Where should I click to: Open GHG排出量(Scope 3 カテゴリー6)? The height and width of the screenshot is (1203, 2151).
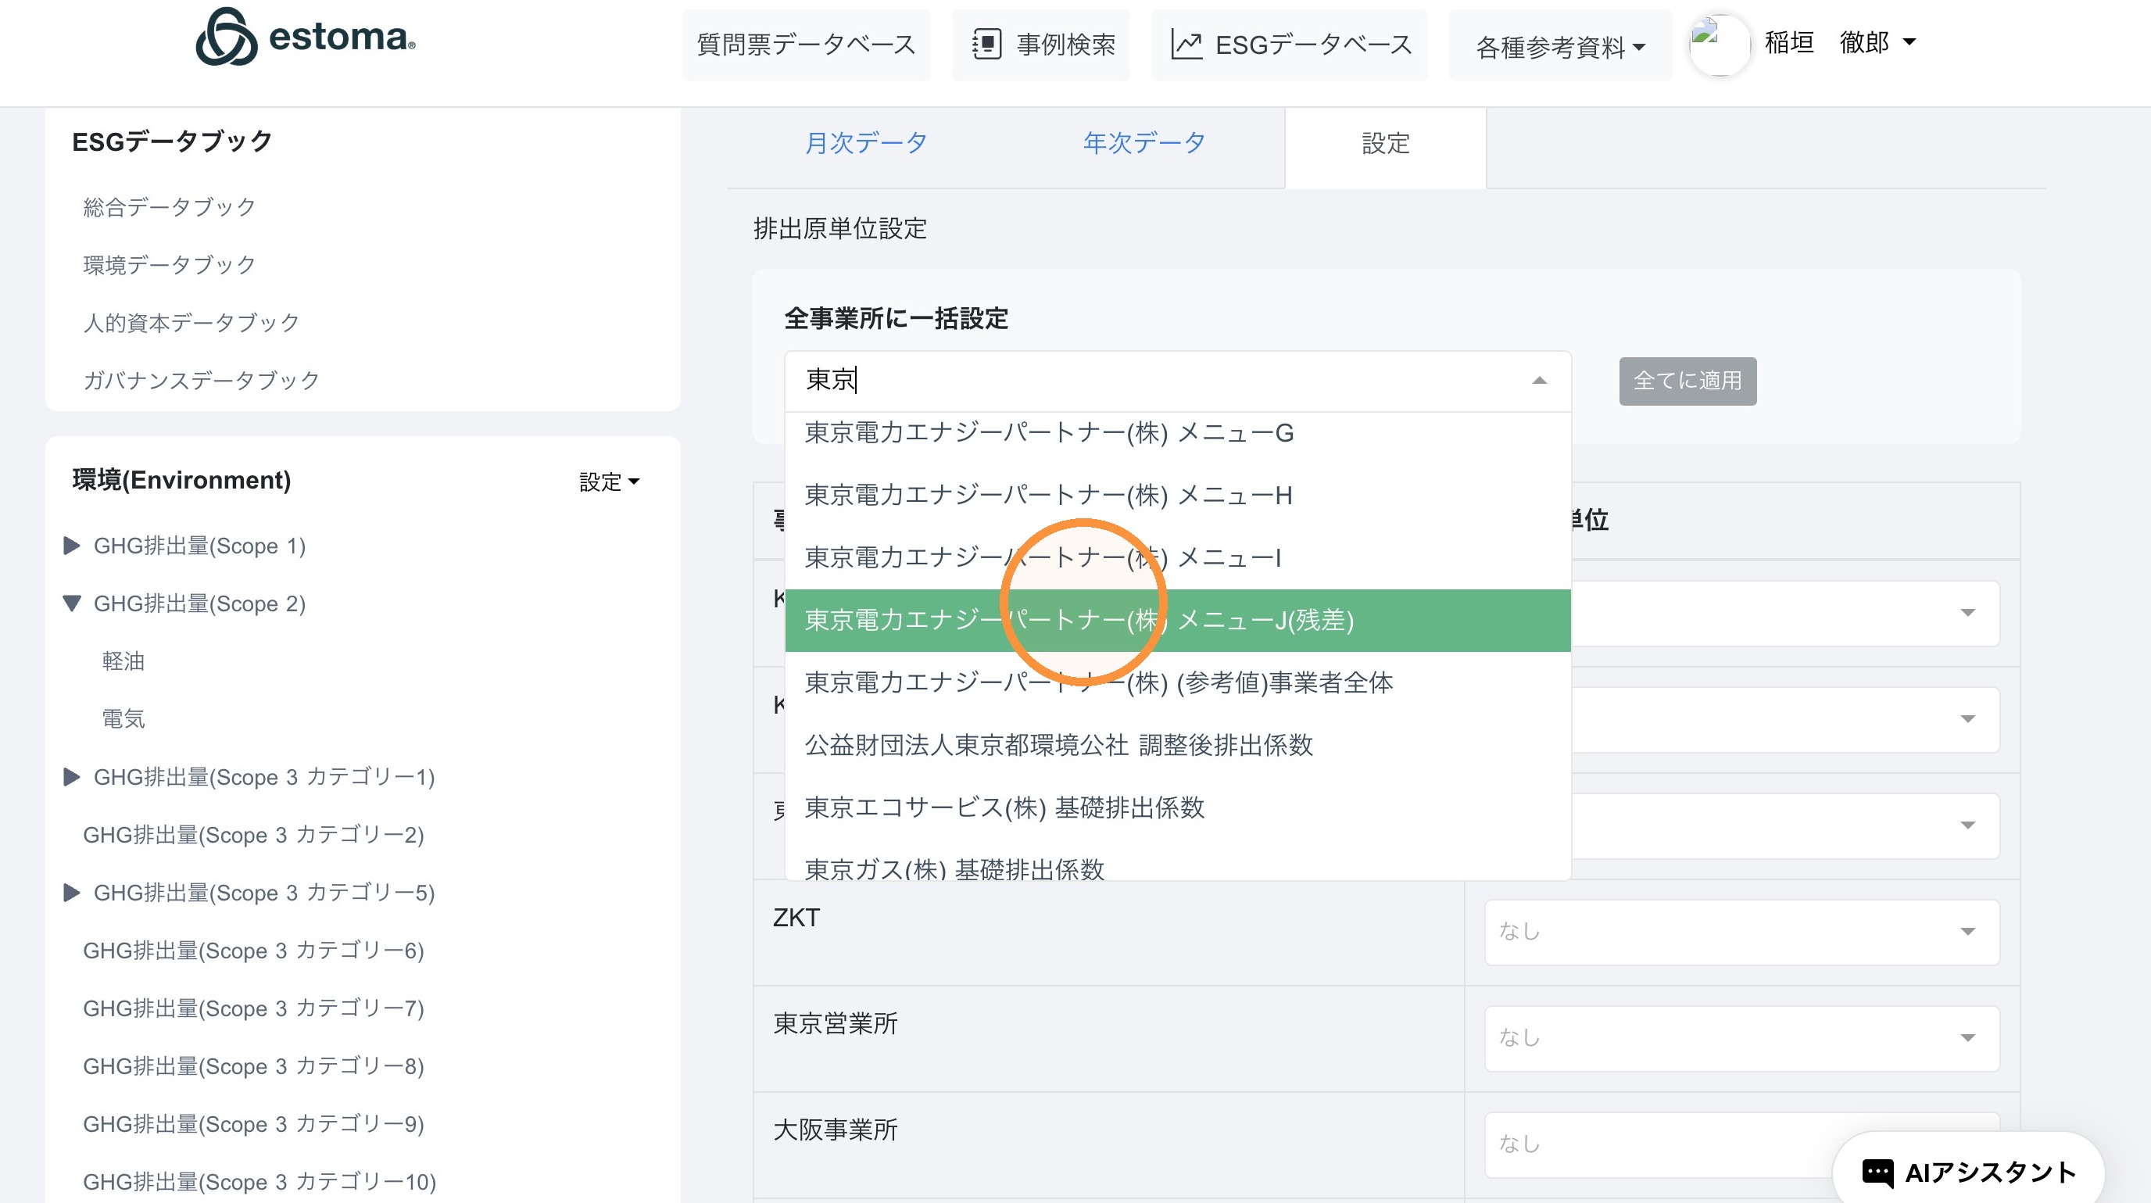click(x=254, y=950)
